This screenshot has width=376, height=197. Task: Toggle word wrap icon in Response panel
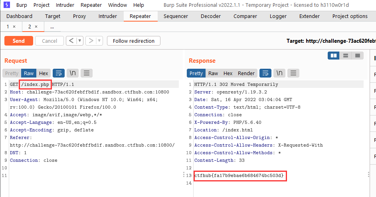pos(265,73)
